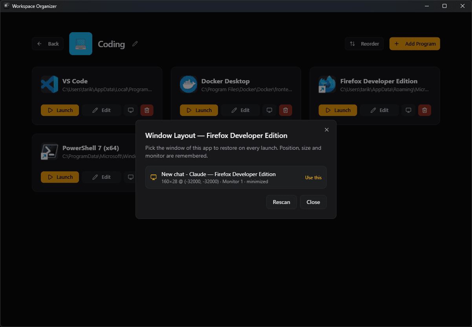The height and width of the screenshot is (327, 472).
Task: Edit the Docker Desktop entry
Action: [240, 110]
